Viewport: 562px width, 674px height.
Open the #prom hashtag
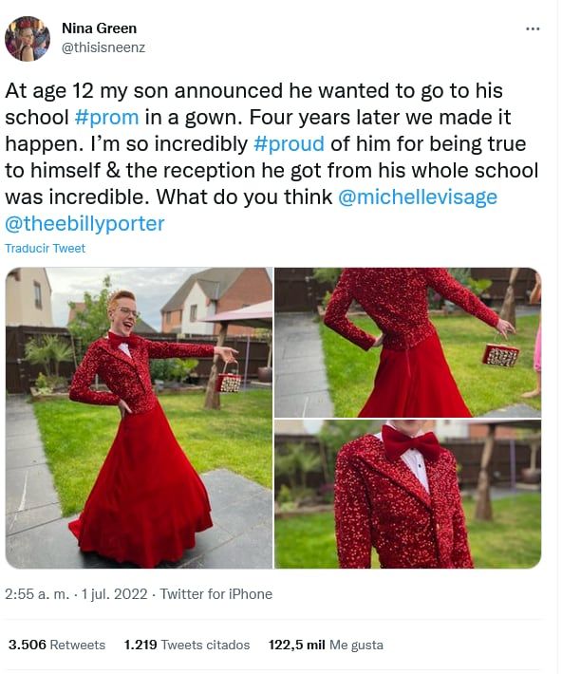pyautogui.click(x=106, y=118)
